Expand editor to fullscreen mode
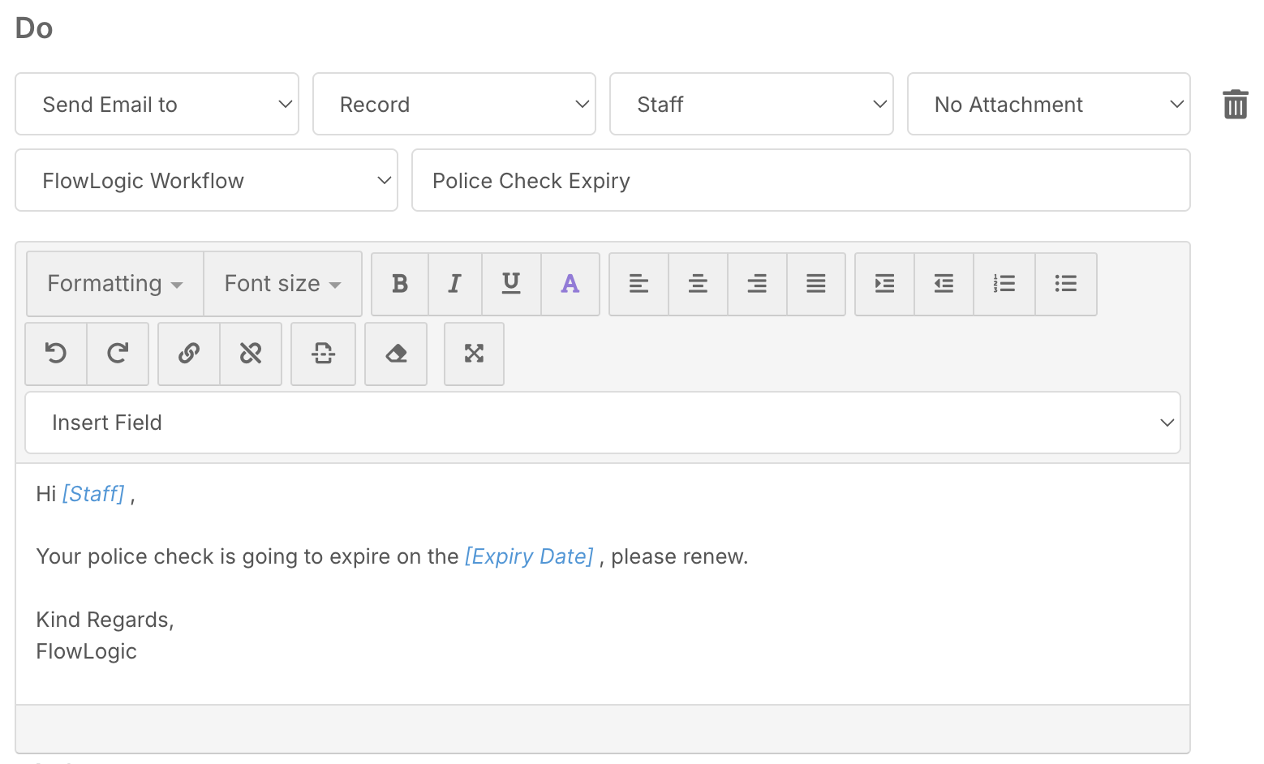 (x=474, y=354)
